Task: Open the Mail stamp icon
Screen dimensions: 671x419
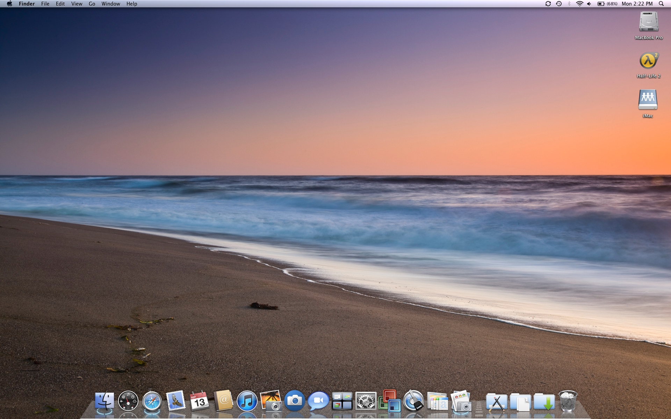Action: coord(175,401)
